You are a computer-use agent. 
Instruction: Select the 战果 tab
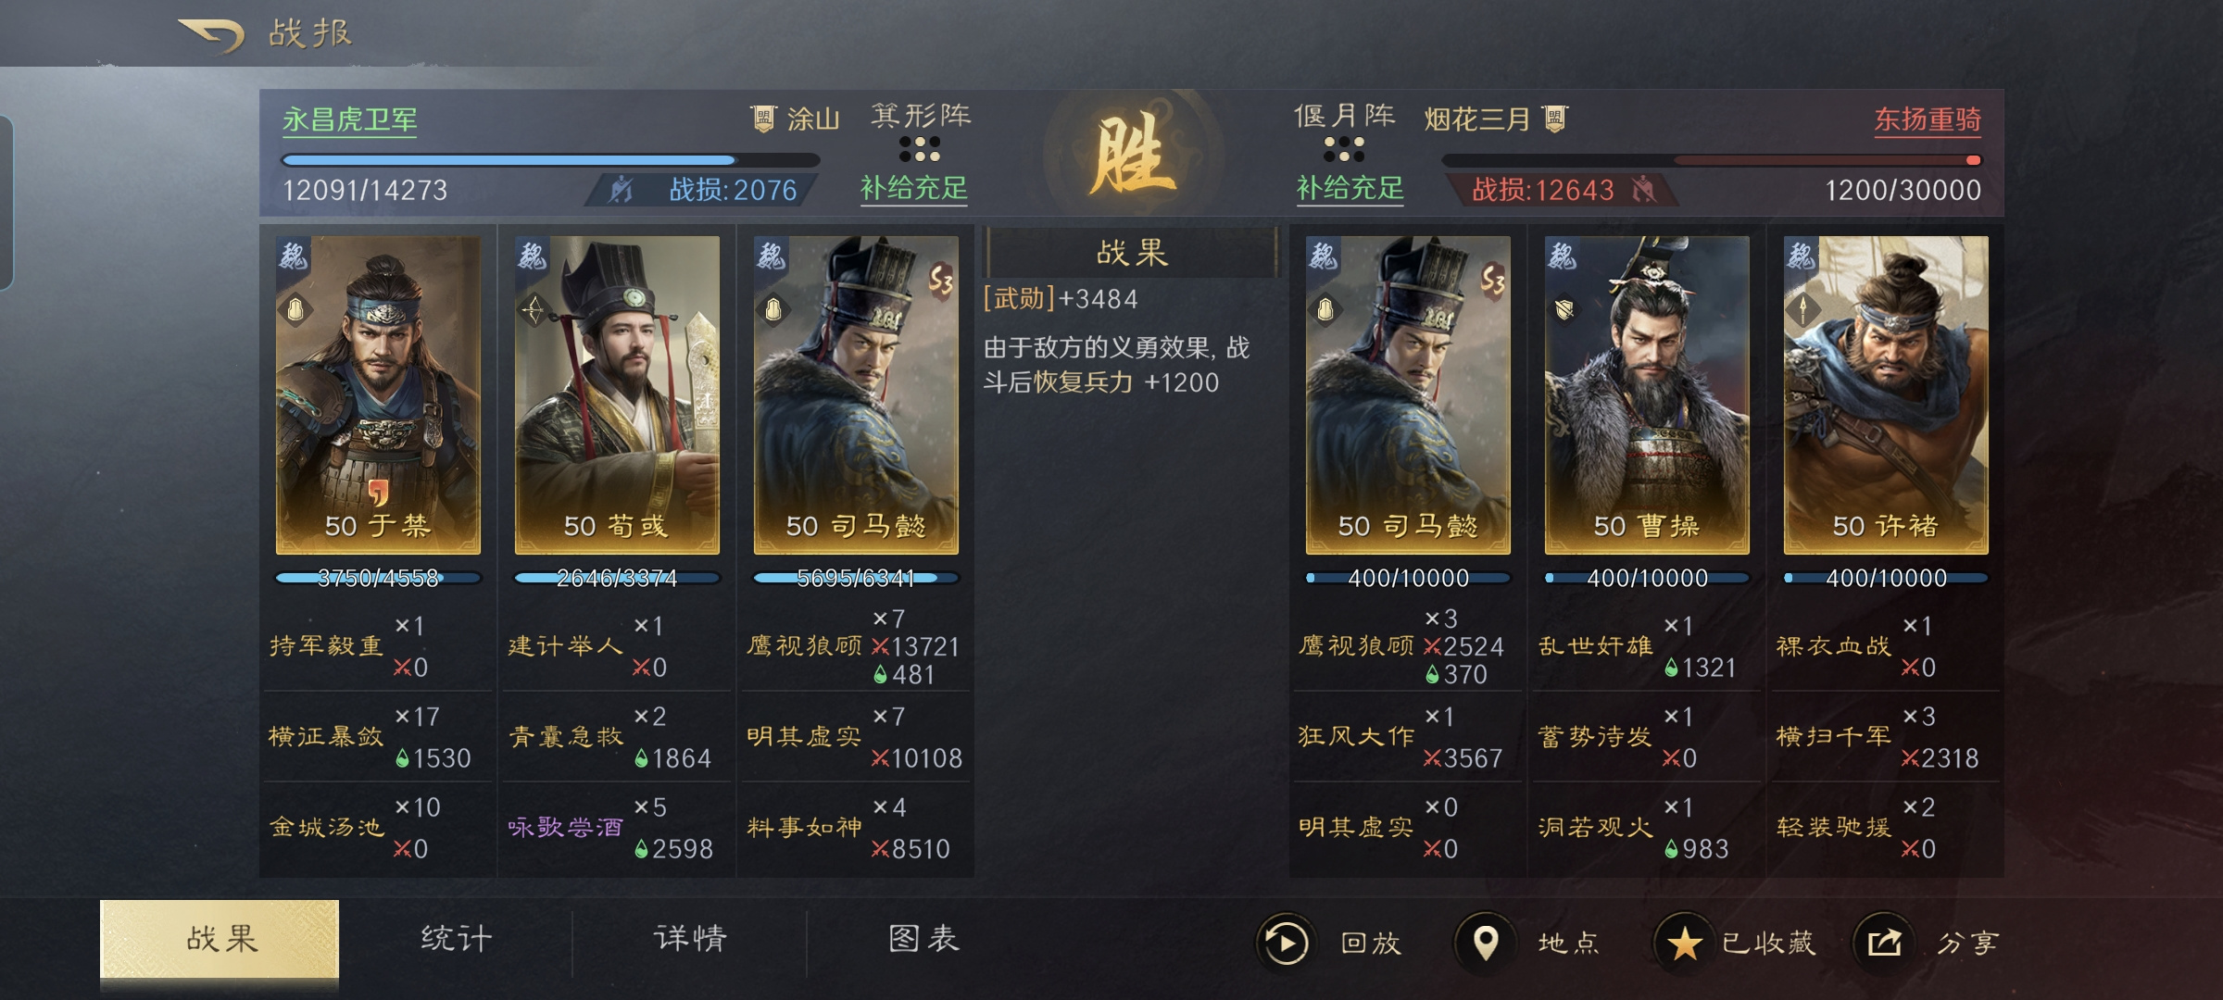220,939
